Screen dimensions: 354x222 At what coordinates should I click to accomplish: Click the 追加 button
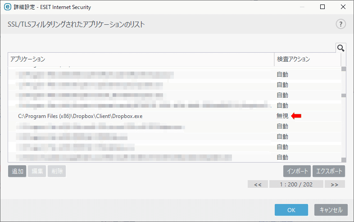(17, 171)
